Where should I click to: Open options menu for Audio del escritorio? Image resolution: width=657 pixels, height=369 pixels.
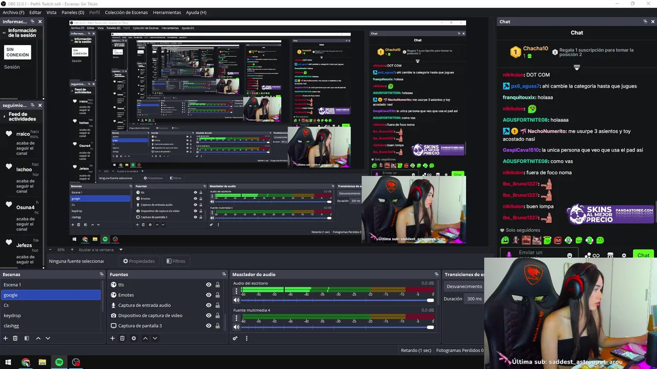(237, 292)
